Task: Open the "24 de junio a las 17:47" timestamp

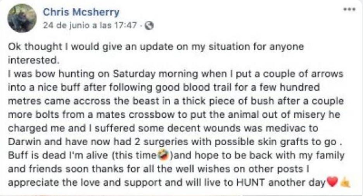Action: pyautogui.click(x=93, y=26)
